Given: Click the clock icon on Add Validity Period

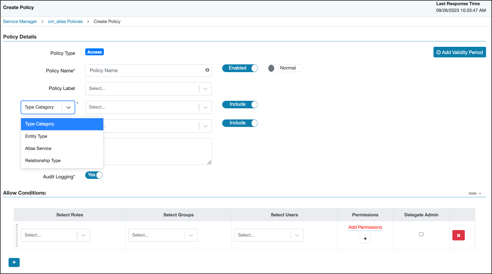Looking at the screenshot, I should (x=439, y=52).
